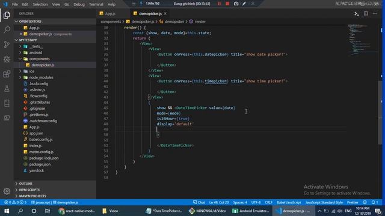The image size is (385, 216).
Task: Open package.json in the explorer
Action: pyautogui.click(x=40, y=164)
